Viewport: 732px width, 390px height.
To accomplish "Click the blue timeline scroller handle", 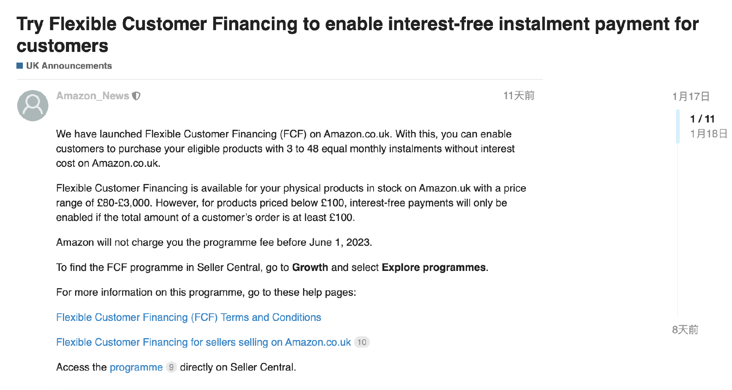I will click(x=678, y=126).
